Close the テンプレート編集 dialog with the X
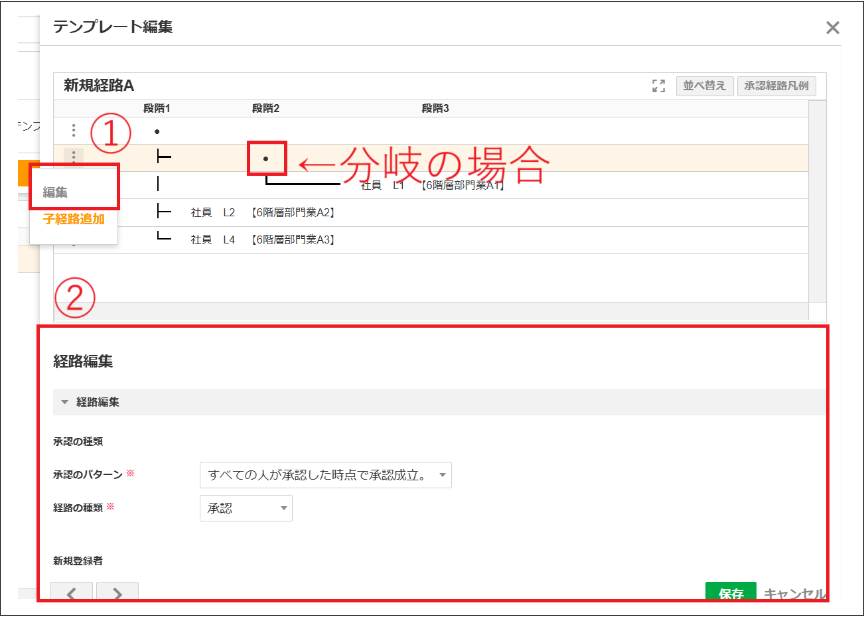 tap(833, 27)
